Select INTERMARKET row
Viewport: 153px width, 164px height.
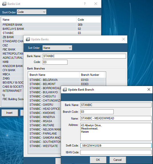13,91
